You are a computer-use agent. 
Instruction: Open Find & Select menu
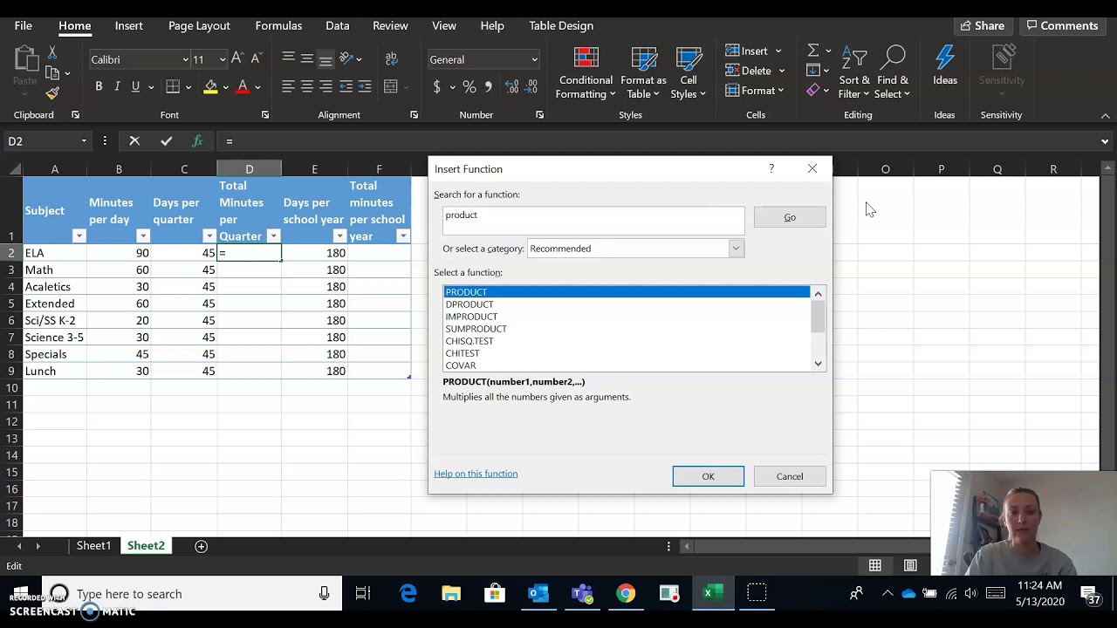click(x=893, y=73)
